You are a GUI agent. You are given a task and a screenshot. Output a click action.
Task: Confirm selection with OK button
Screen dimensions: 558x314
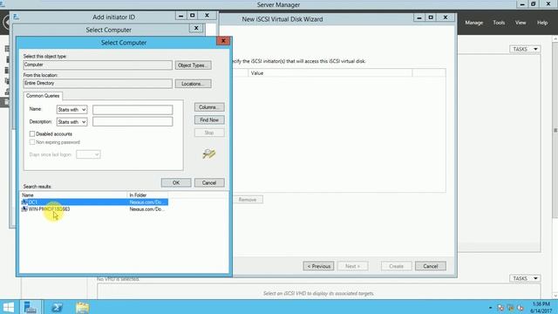176,182
